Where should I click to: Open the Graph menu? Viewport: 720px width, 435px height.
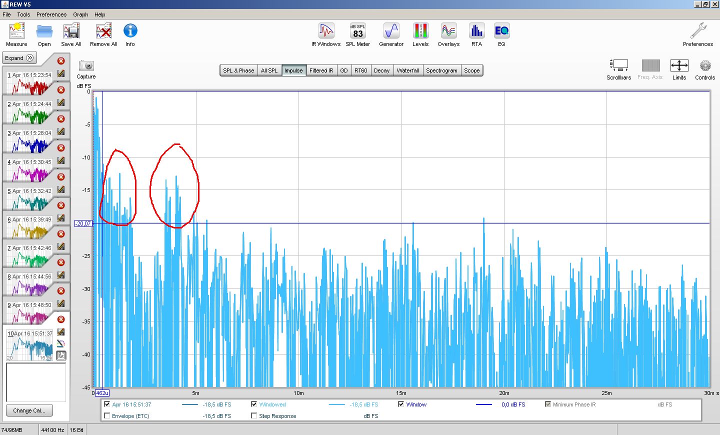pos(80,14)
